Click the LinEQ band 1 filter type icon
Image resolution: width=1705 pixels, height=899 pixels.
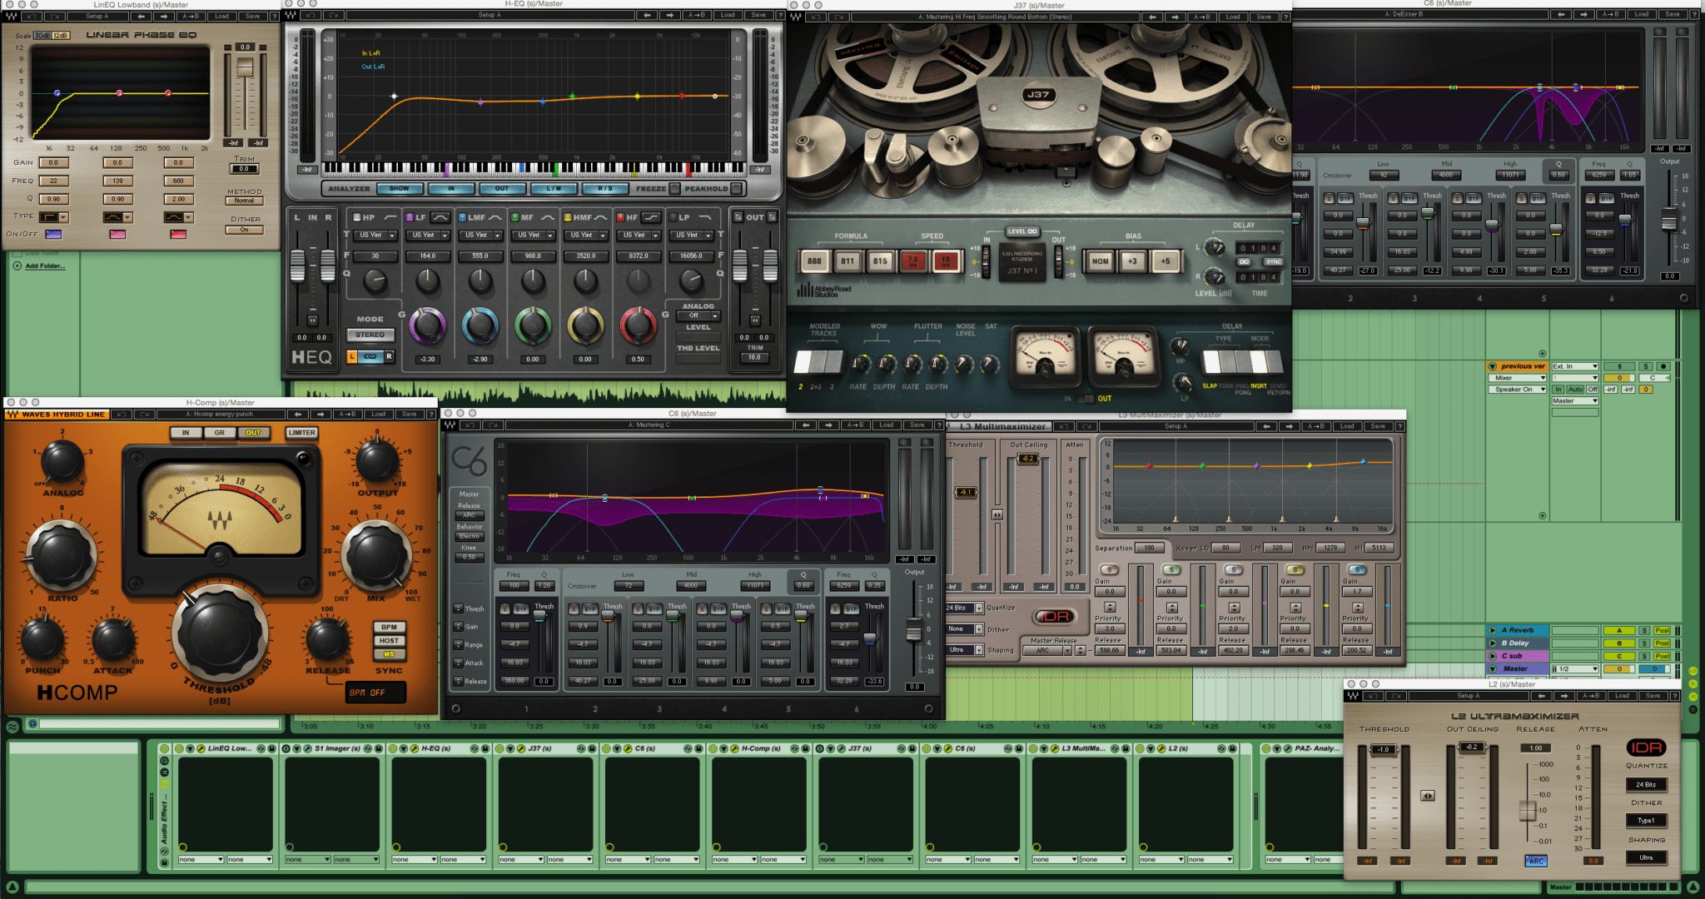(49, 217)
